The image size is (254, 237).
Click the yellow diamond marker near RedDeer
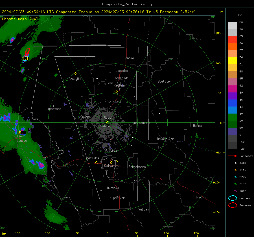(x=116, y=92)
